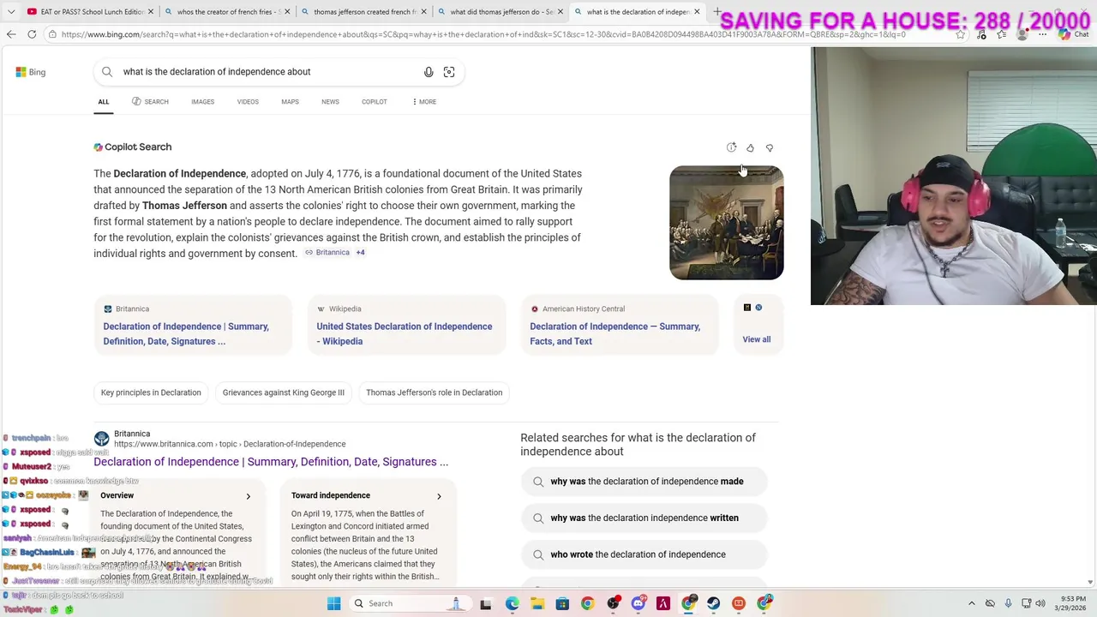Click the site info icon in address bar
The image size is (1097, 617).
point(52,34)
